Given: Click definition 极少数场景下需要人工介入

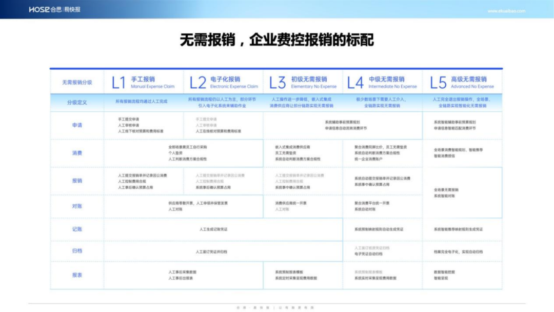Looking at the screenshot, I should pos(381,100).
